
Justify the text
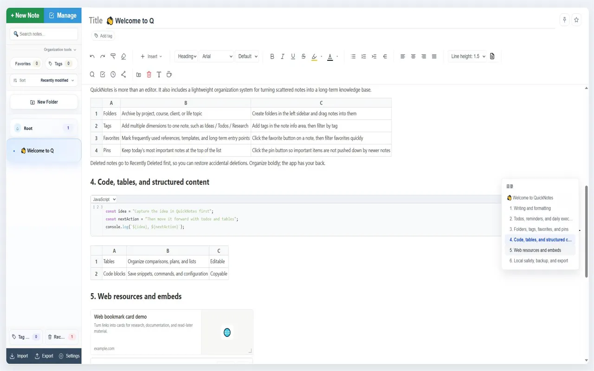(x=434, y=57)
